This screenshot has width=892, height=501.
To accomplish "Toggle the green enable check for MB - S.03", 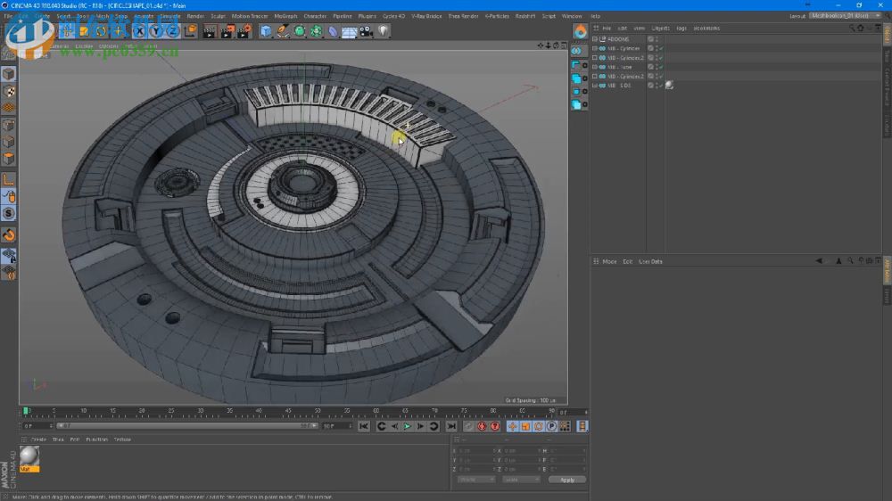I will tap(661, 86).
